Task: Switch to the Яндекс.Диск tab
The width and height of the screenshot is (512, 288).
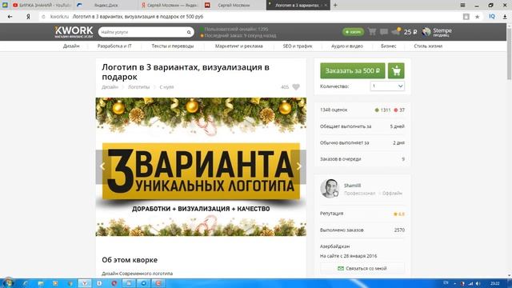Action: [x=105, y=6]
